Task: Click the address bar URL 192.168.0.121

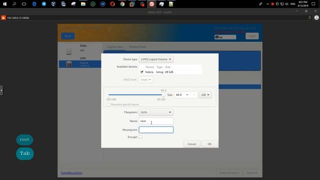Action: pos(18,18)
